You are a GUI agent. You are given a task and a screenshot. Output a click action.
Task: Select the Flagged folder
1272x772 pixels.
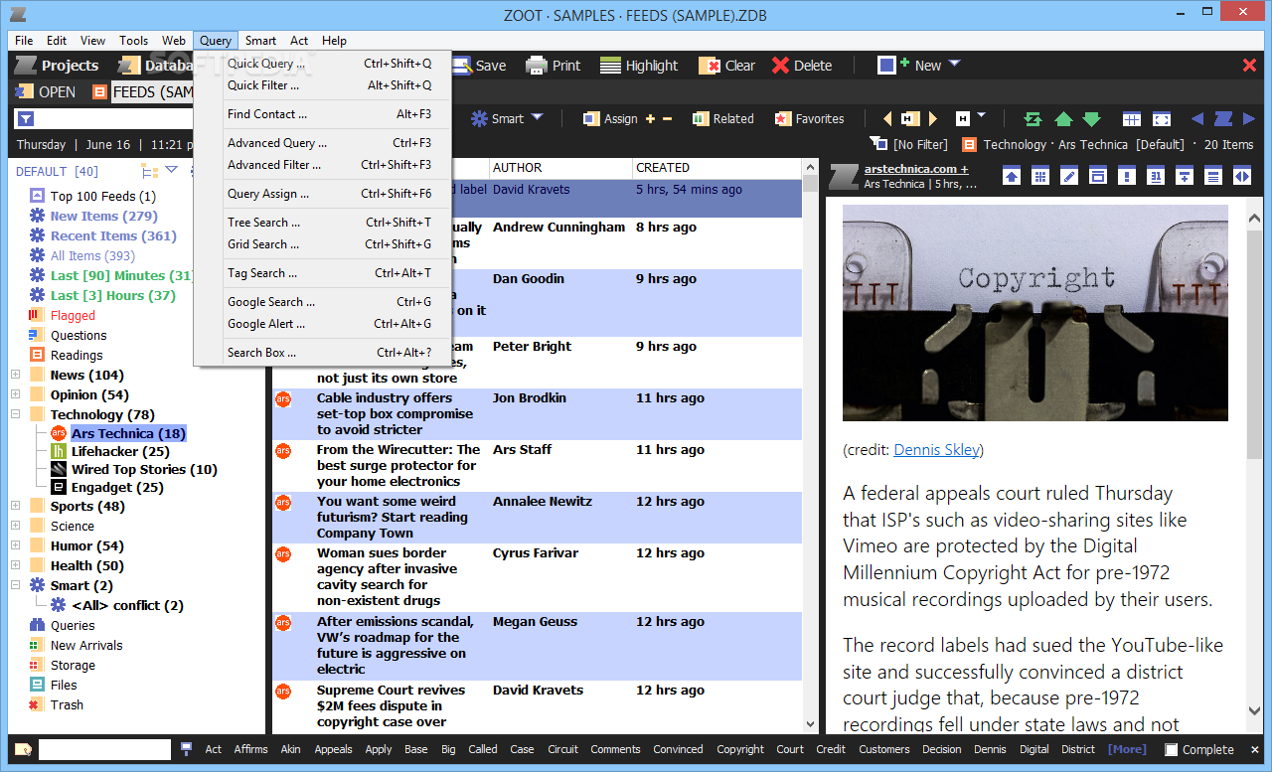tap(73, 316)
